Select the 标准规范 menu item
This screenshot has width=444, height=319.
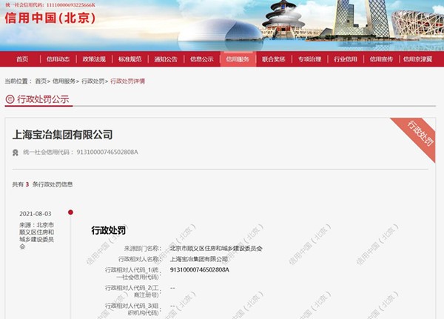pyautogui.click(x=129, y=59)
